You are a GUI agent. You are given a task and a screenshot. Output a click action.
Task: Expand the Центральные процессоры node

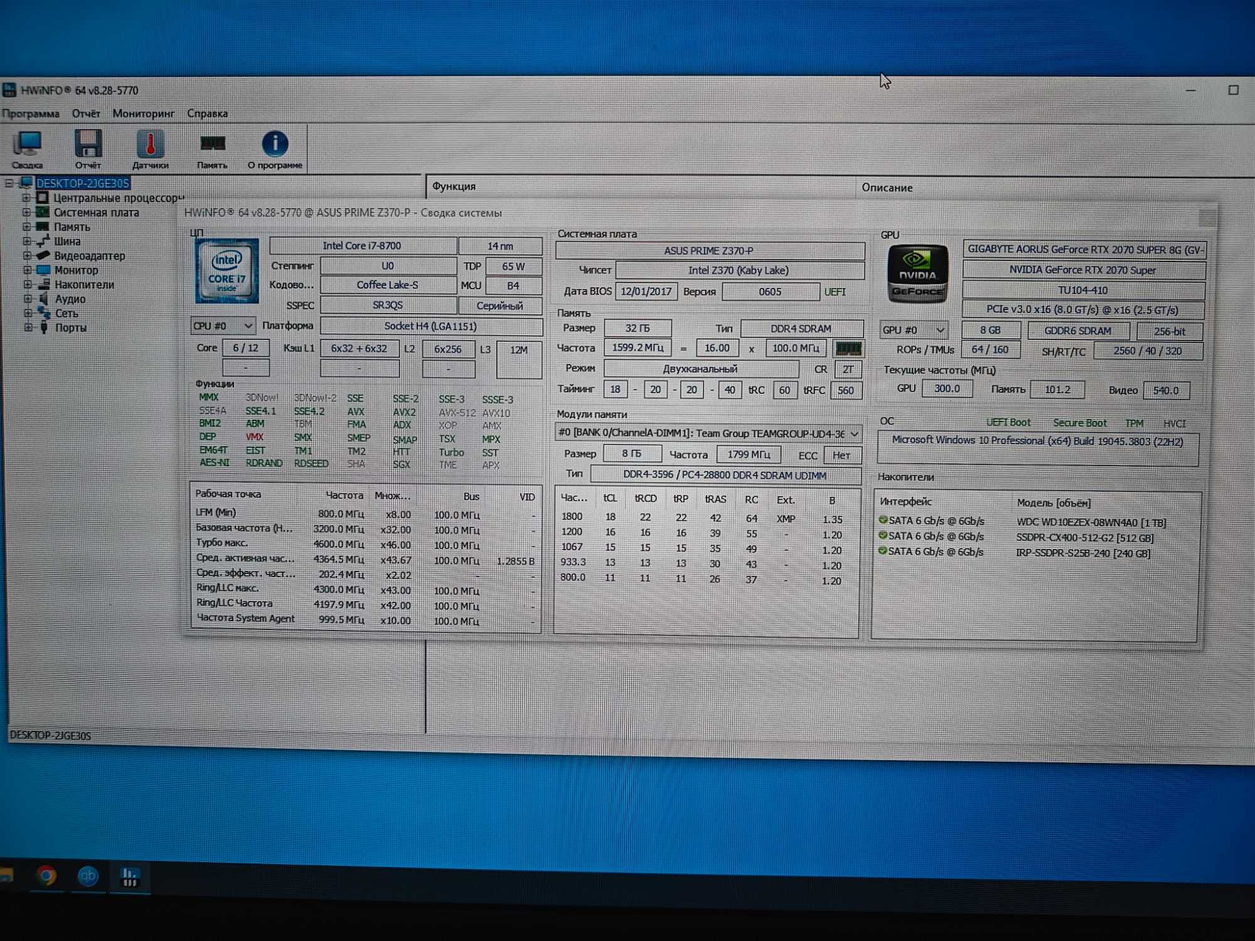26,198
